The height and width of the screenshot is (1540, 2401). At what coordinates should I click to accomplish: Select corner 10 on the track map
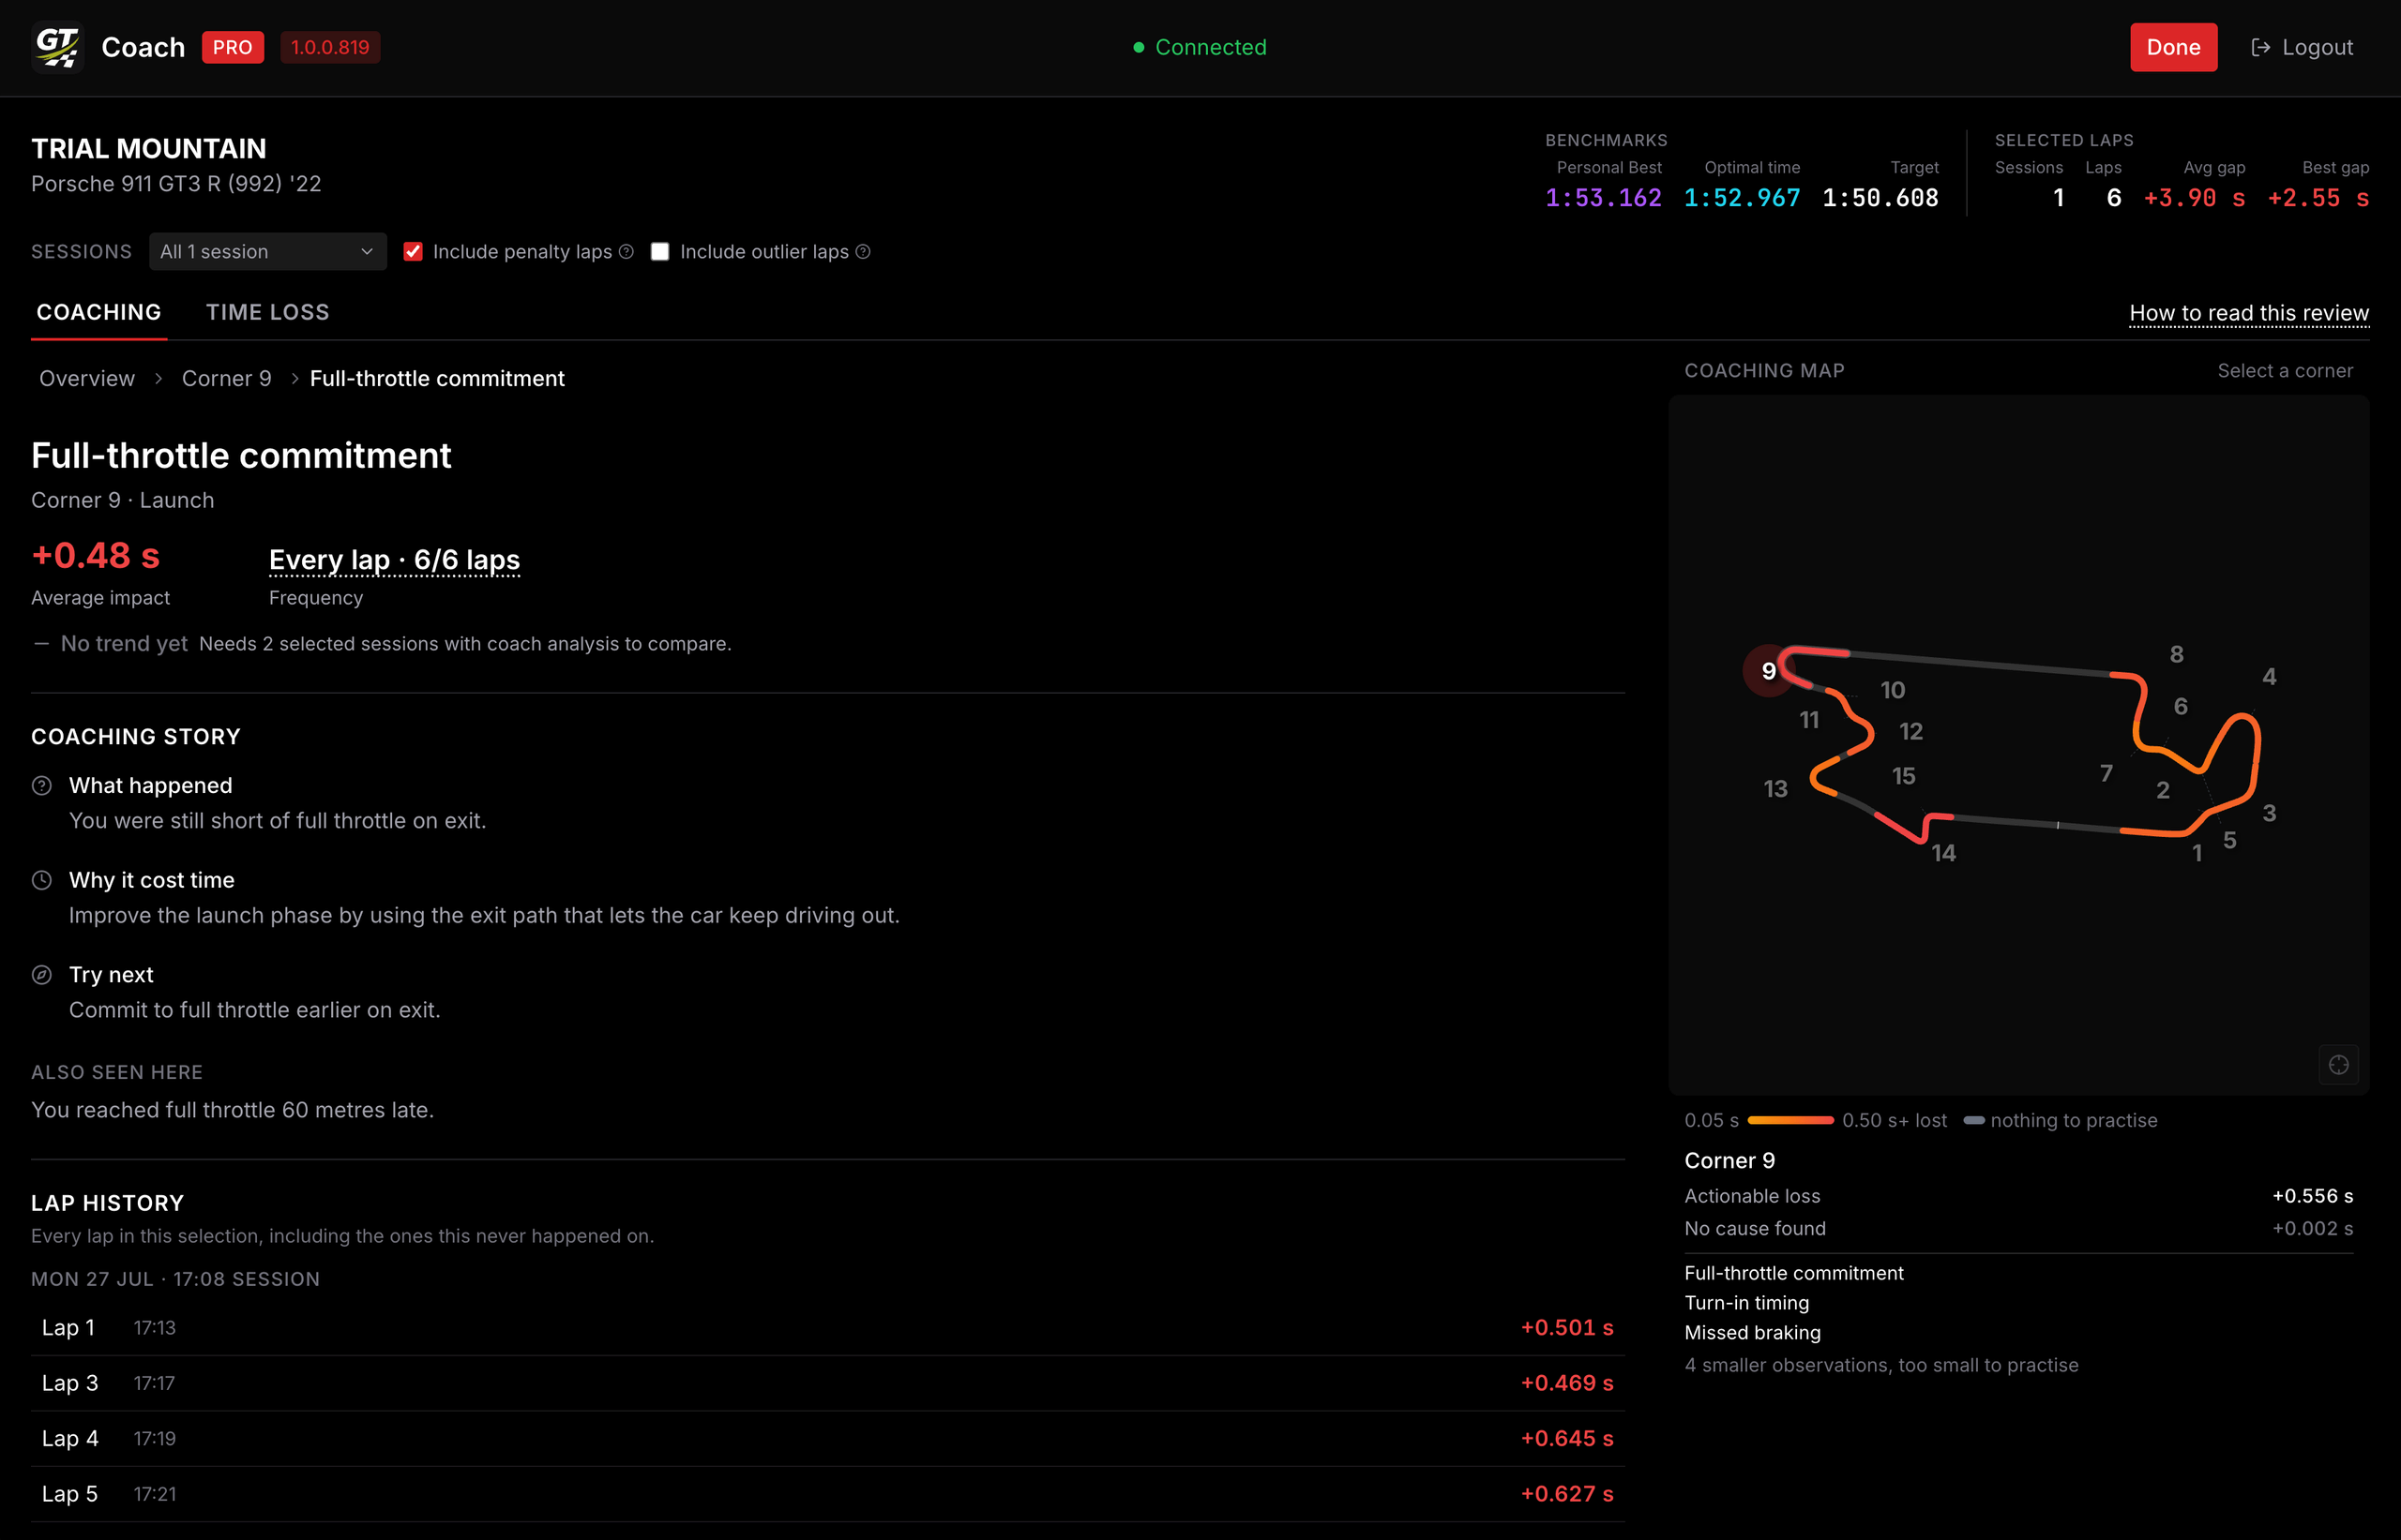(x=1893, y=690)
